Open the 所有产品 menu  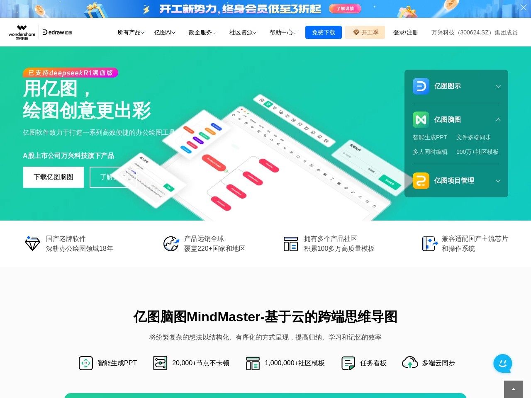131,32
